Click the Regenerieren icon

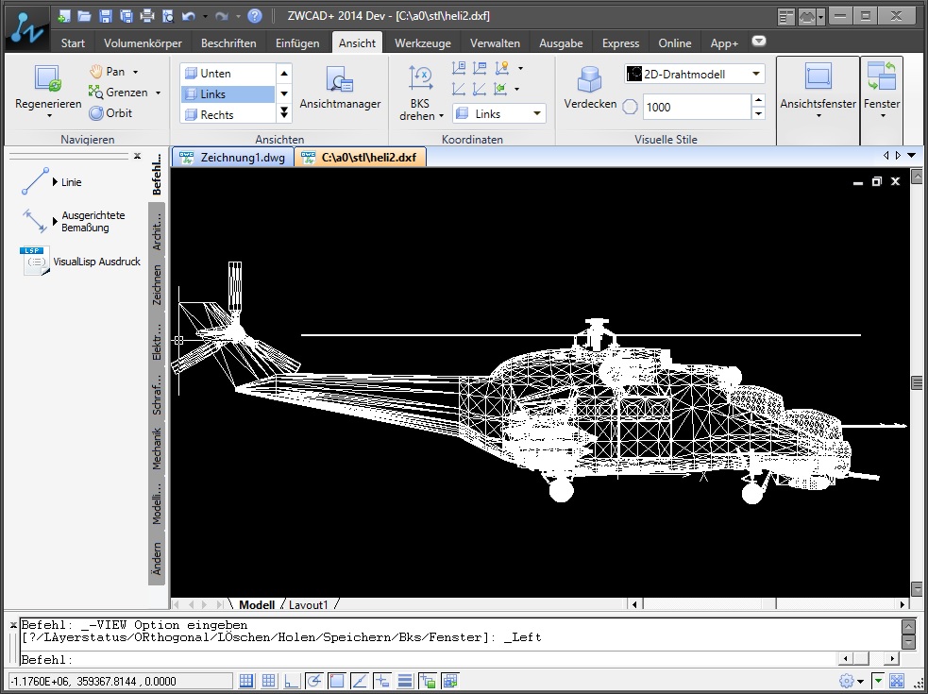(47, 78)
